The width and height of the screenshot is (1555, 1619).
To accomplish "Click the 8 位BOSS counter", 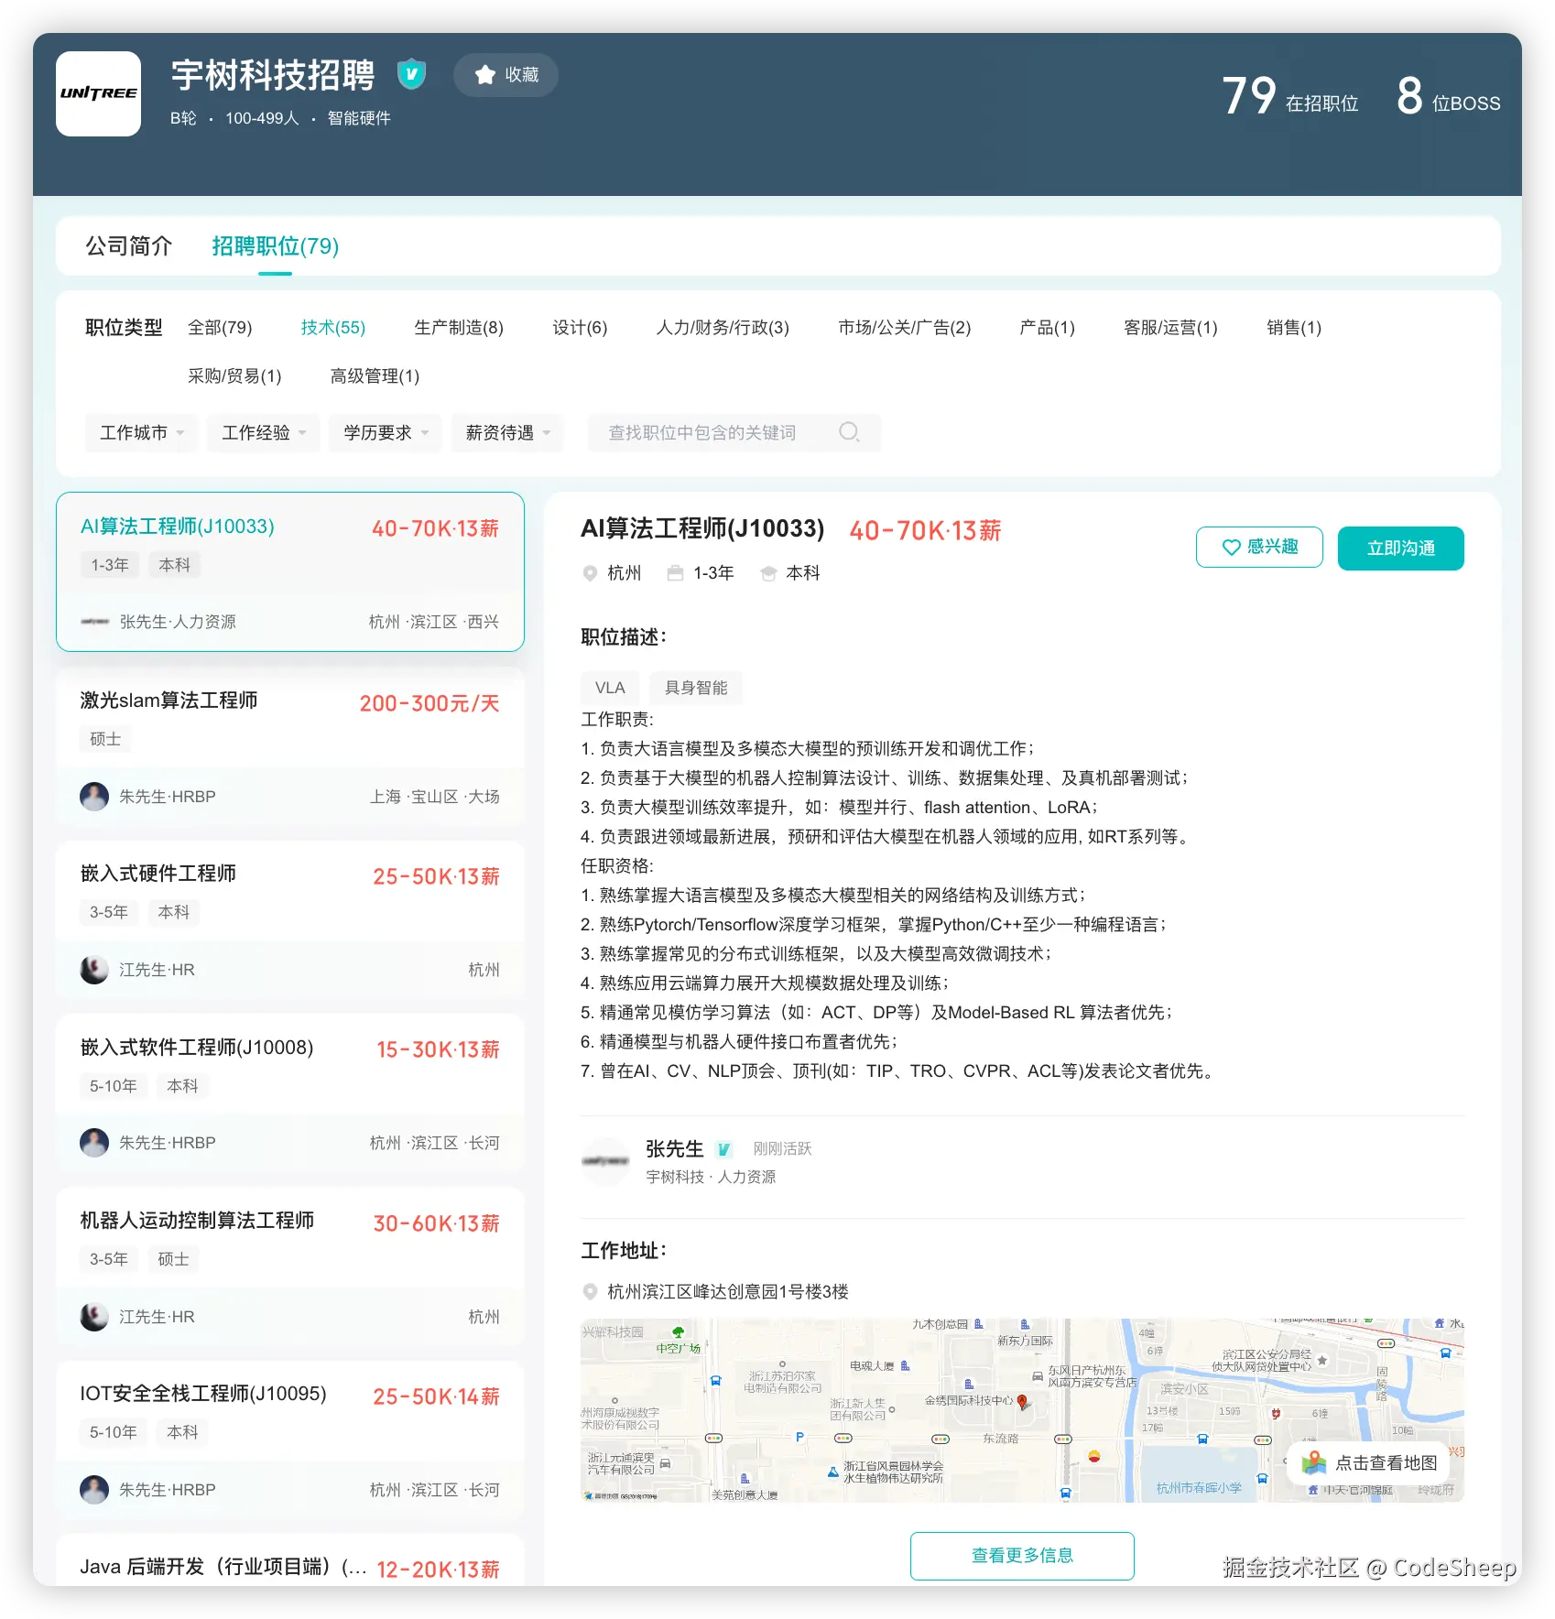I will (1448, 96).
